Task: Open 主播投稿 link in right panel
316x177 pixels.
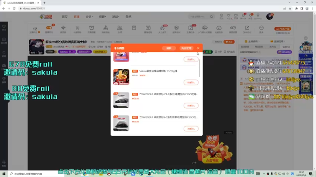Action: 252,41
